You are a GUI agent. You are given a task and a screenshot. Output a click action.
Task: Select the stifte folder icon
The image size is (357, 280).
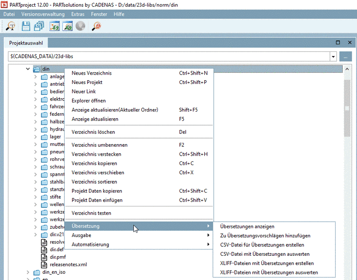click(x=44, y=197)
